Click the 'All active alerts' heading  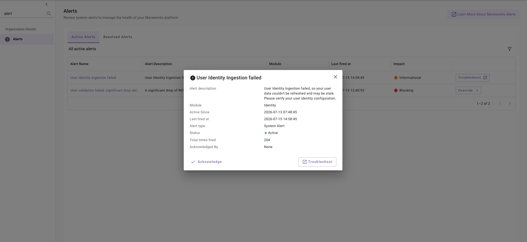coord(82,49)
